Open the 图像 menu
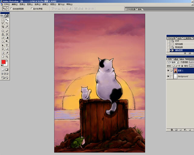The height and width of the screenshot is (155, 194). (x=22, y=4)
